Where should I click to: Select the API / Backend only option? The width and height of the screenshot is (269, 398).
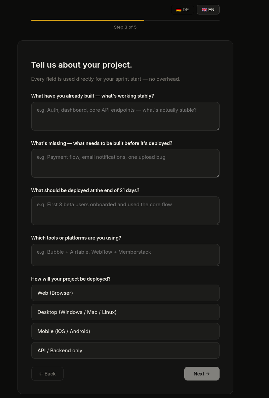tap(125, 351)
